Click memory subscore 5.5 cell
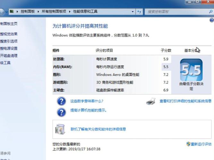 point(167,67)
